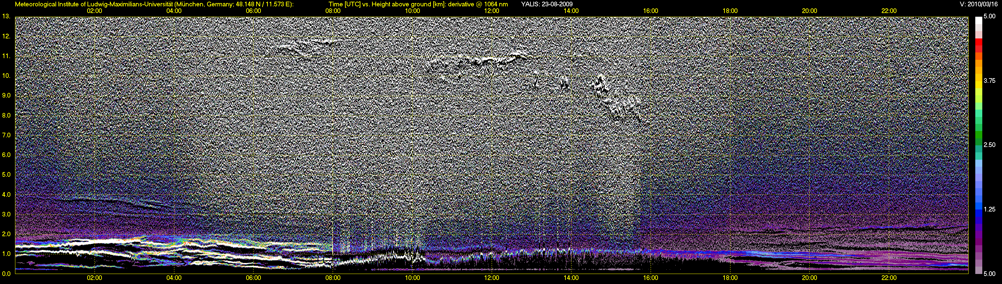Click the 4.0 height axis label
The width and height of the screenshot is (1002, 284).
click(x=6, y=194)
